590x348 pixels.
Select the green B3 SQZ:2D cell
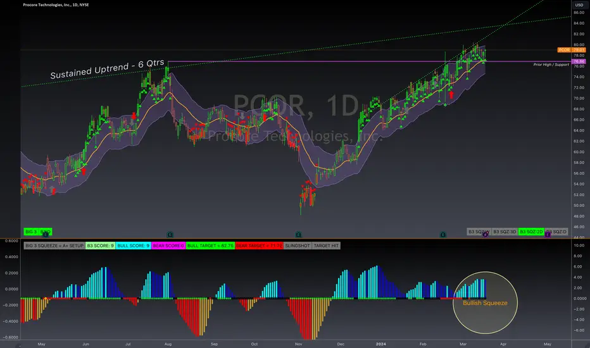pyautogui.click(x=531, y=232)
